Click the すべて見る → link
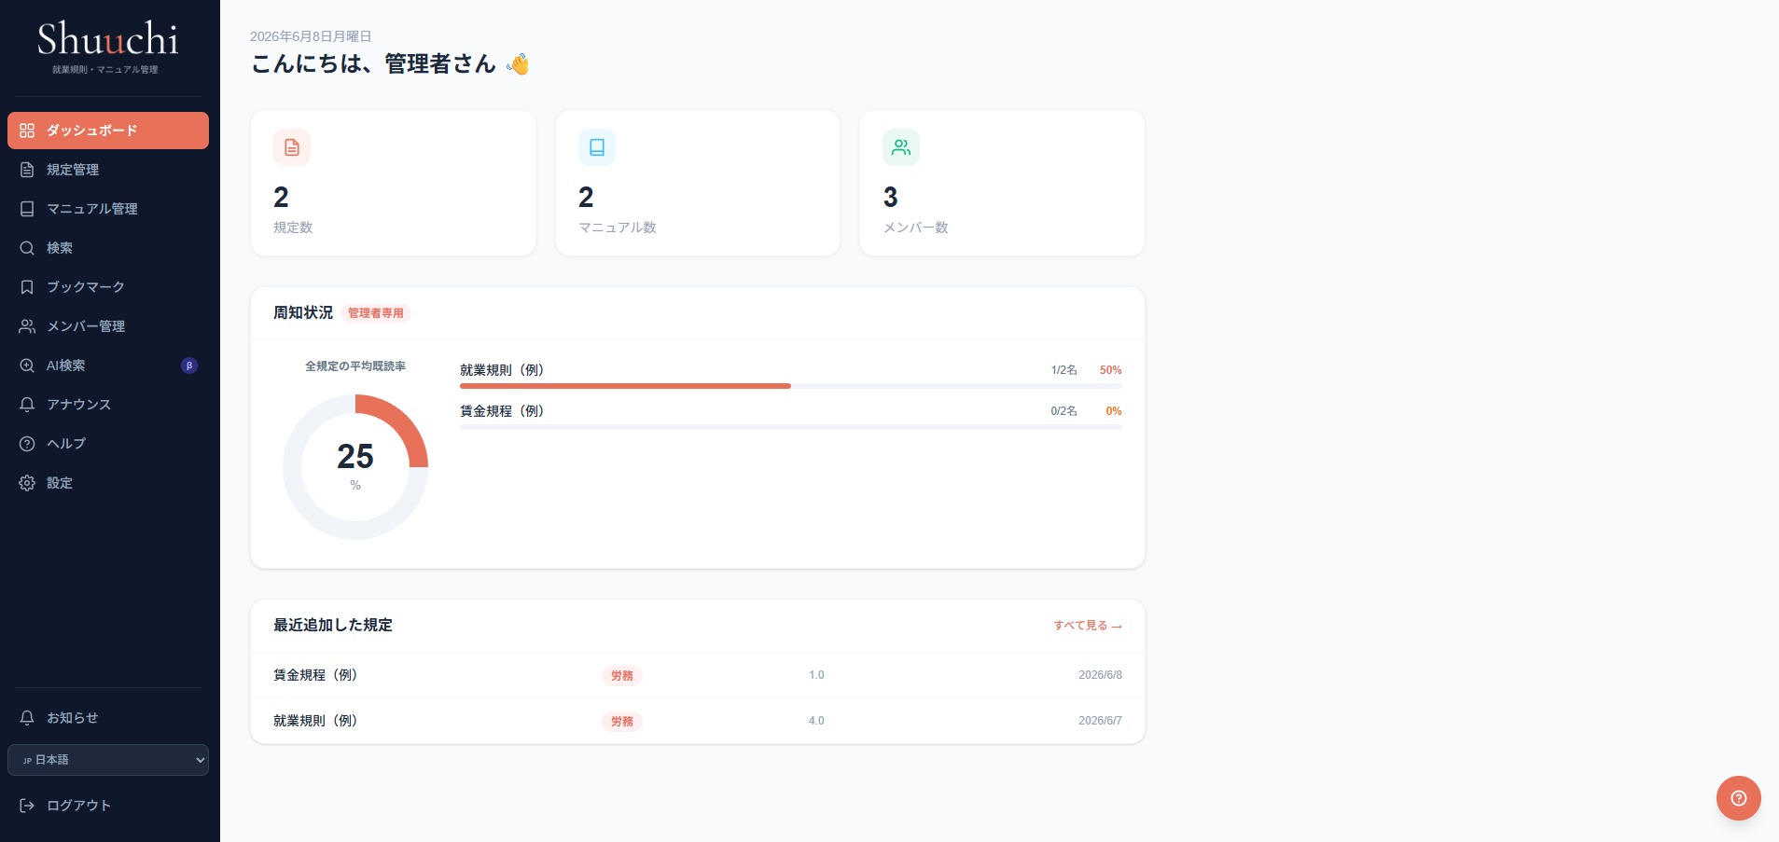The width and height of the screenshot is (1779, 842). pos(1088,626)
